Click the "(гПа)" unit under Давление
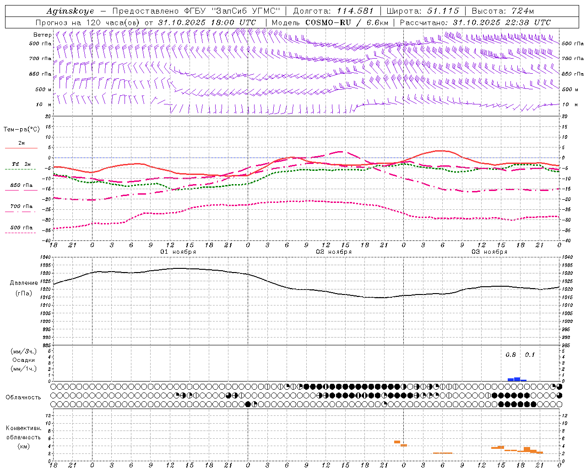 click(24, 293)
